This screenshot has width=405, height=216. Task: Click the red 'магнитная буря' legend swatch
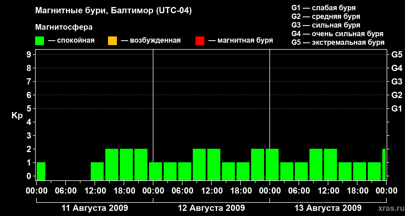(200, 41)
